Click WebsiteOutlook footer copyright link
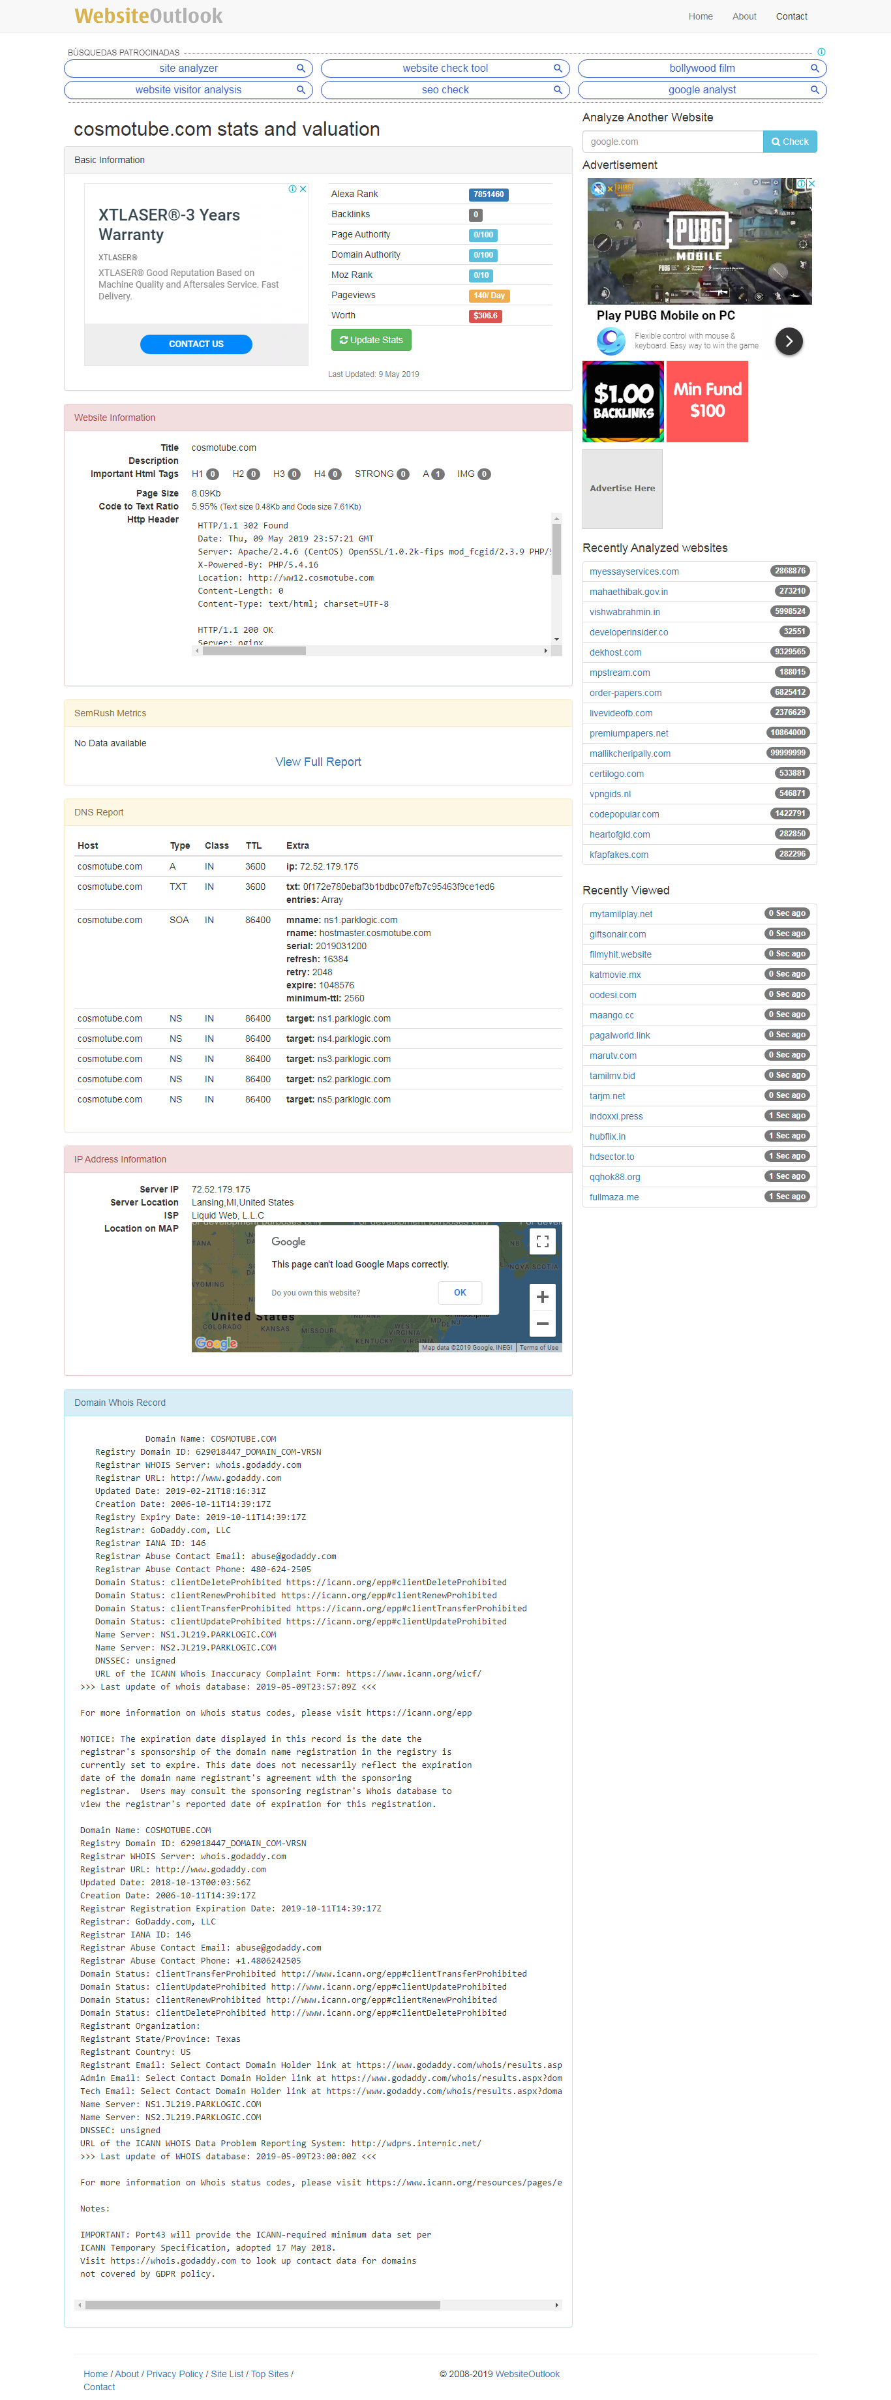The height and width of the screenshot is (2400, 891). click(x=528, y=2374)
